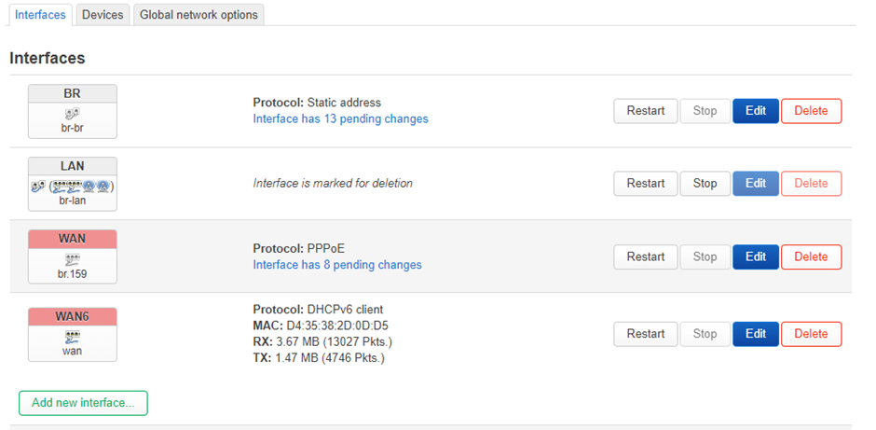Click the port icon above br.159
Viewport: 876px width, 430px height.
click(x=72, y=259)
